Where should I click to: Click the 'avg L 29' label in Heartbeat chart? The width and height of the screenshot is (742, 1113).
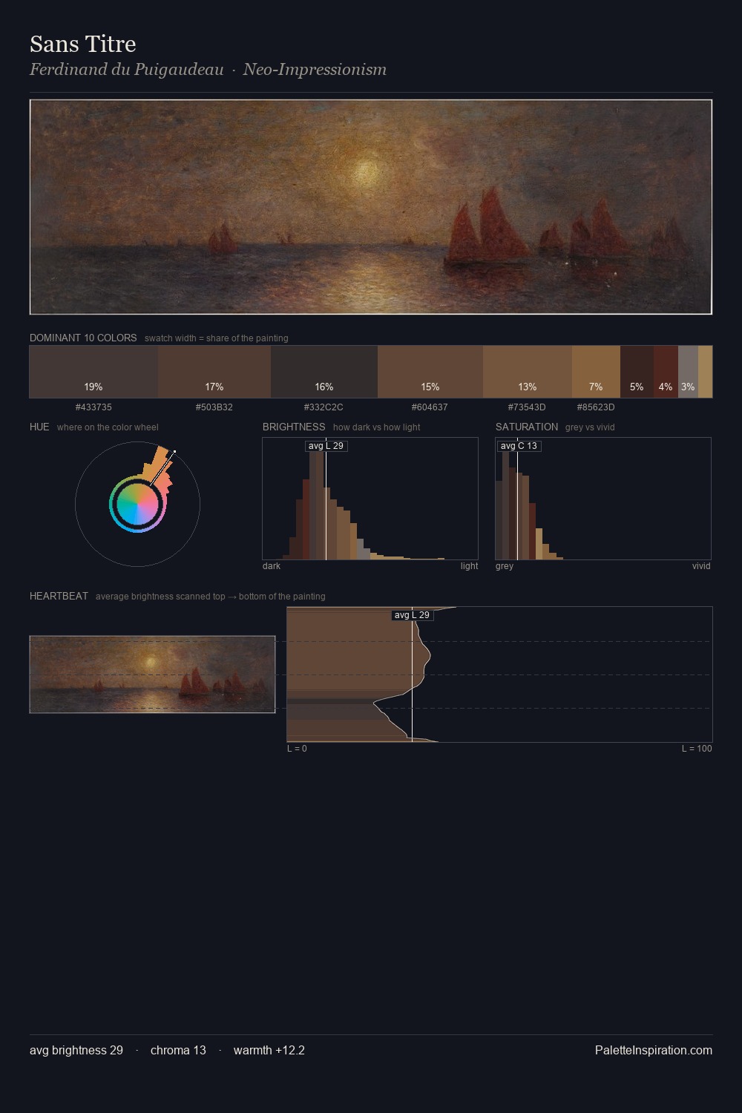(x=412, y=615)
